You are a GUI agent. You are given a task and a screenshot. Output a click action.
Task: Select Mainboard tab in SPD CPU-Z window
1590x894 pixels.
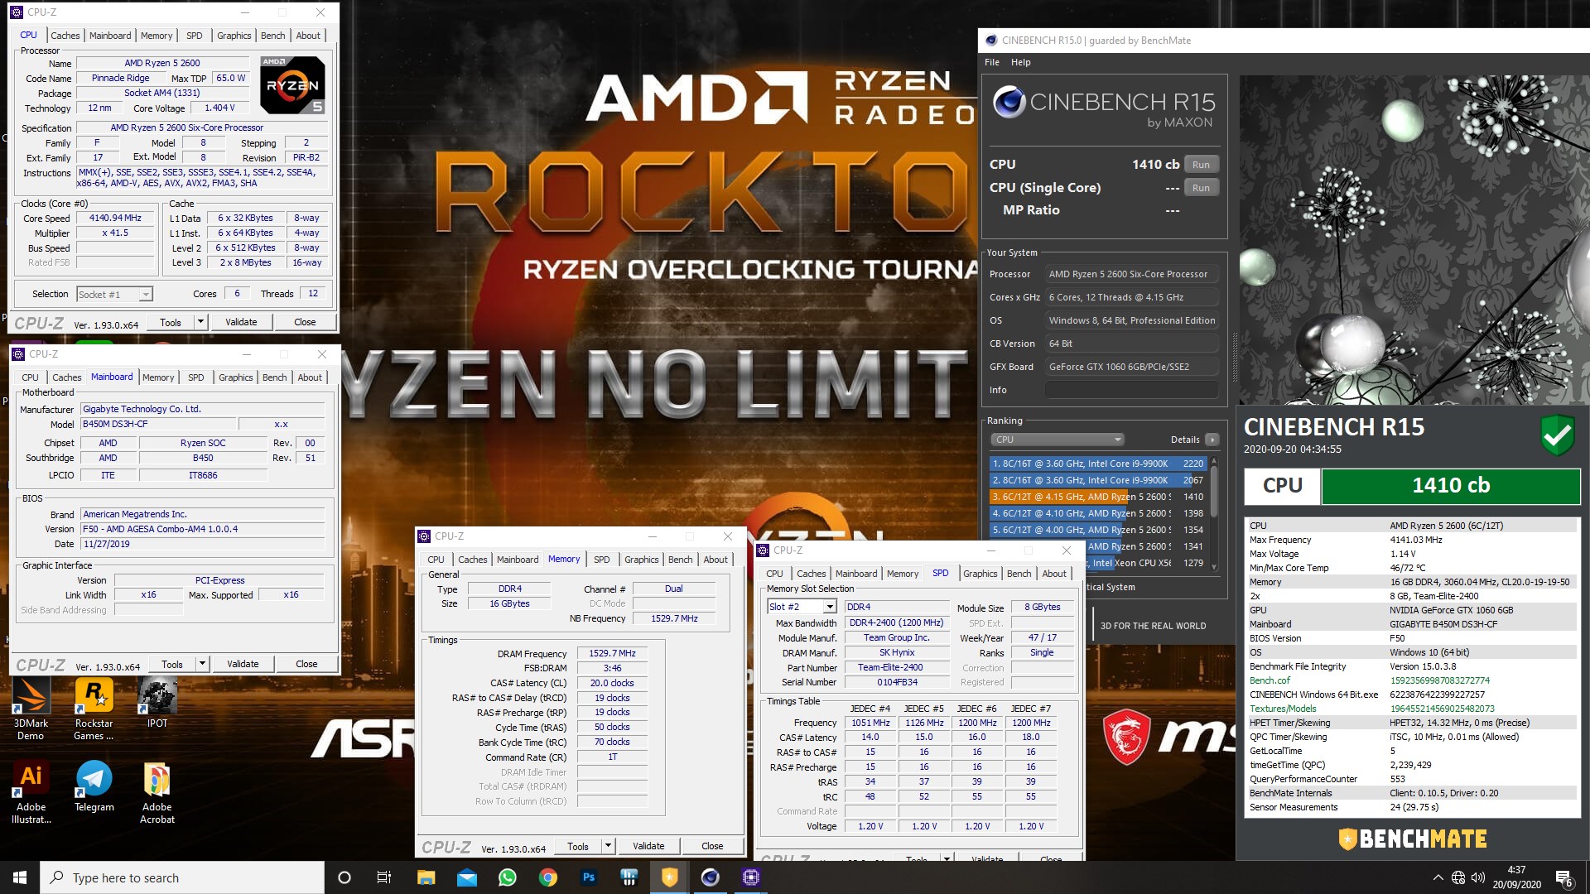[x=856, y=574]
